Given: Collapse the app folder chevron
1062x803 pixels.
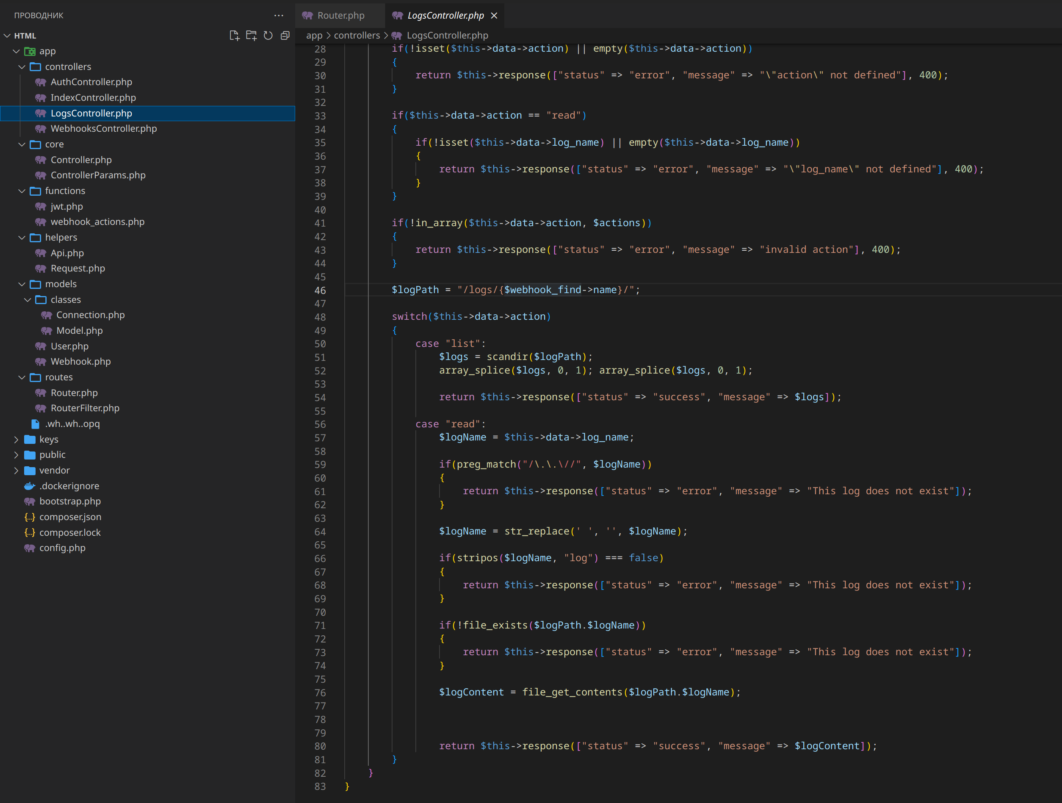Looking at the screenshot, I should click(x=17, y=51).
